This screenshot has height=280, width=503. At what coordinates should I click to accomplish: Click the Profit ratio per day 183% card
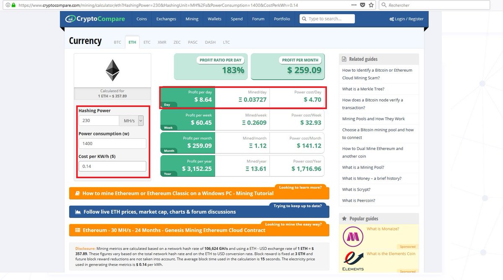[211, 66]
